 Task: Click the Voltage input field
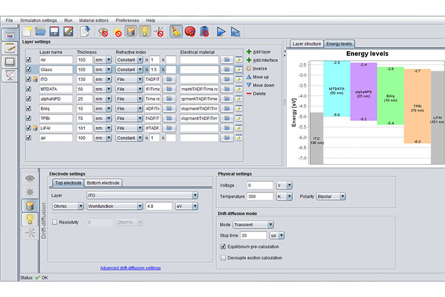260,185
